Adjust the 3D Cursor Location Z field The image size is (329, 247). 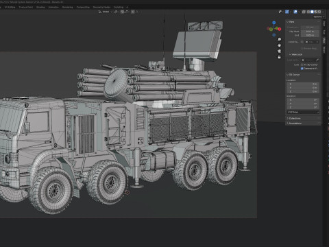coord(303,91)
